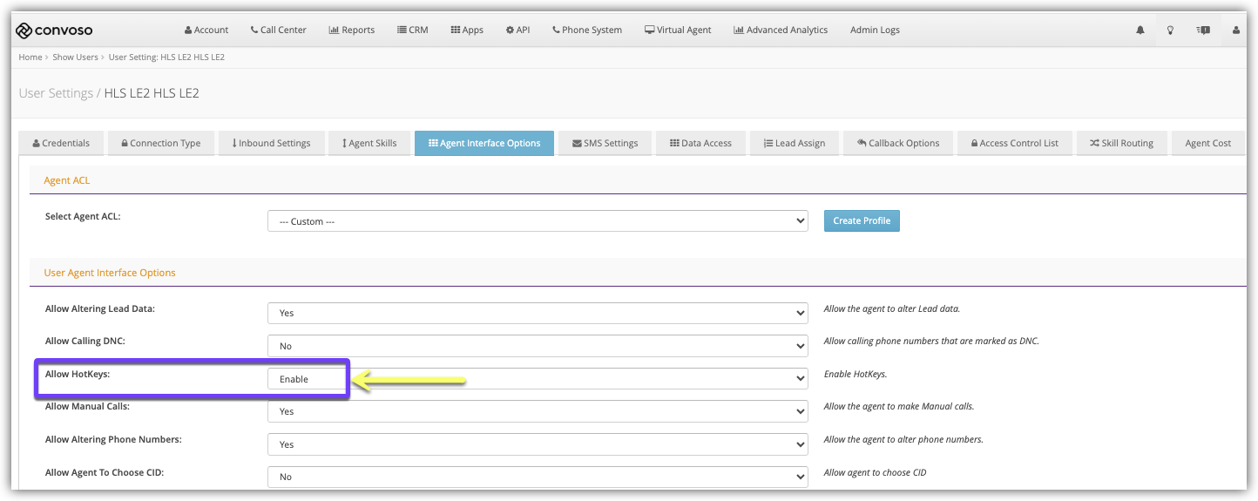Click the lightbulb tips icon
Viewport: 1258px width, 501px height.
tap(1171, 30)
